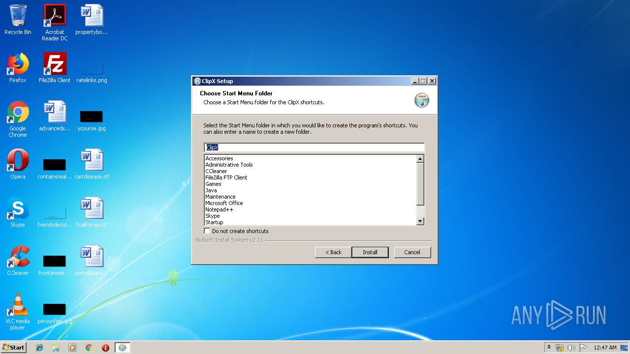Open Acrobat Reader DC desktop icon
630x354 pixels.
(x=55, y=23)
